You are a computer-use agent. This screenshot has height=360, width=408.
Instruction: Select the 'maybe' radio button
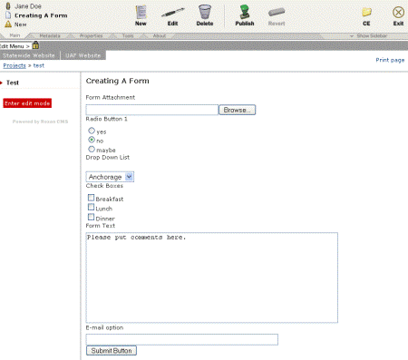92,149
